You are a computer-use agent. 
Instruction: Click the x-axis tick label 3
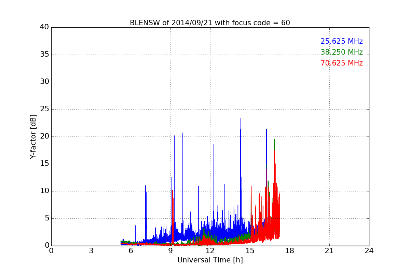coord(91,251)
